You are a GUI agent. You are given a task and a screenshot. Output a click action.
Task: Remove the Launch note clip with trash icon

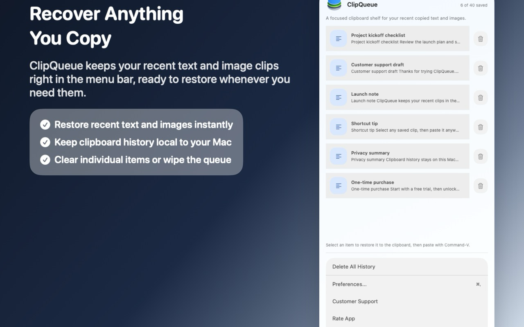click(481, 98)
